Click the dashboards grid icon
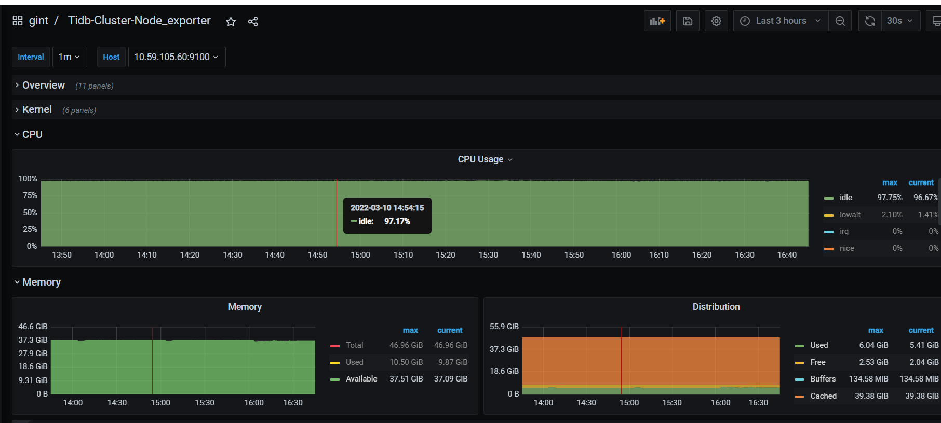941x423 pixels. [18, 21]
